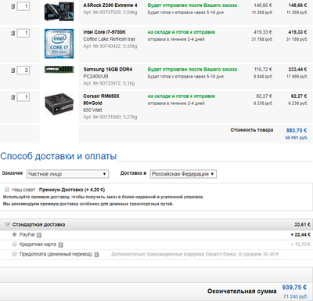Show info icon for Предоплата option

pyautogui.click(x=96, y=255)
